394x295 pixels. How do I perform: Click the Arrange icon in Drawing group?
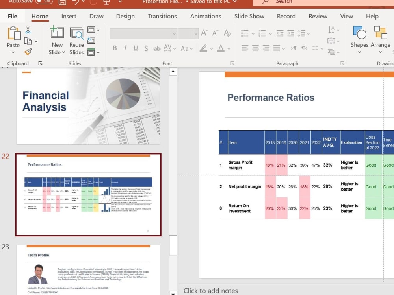click(x=380, y=33)
